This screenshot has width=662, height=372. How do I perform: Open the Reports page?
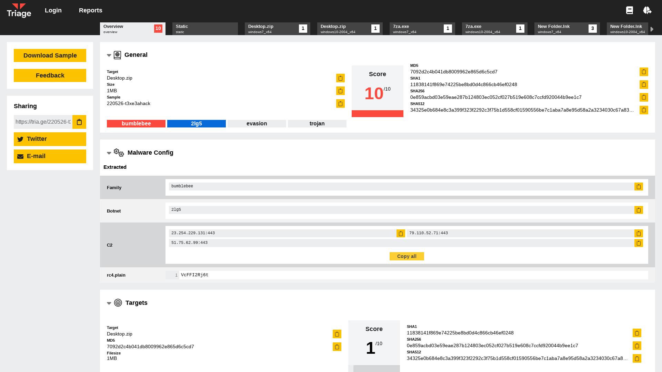pyautogui.click(x=91, y=10)
